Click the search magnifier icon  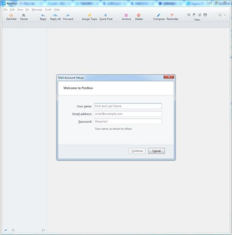click(220, 15)
